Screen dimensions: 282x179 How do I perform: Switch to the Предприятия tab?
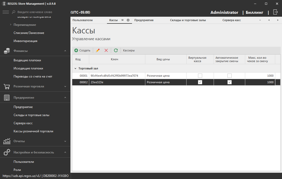[144, 20]
